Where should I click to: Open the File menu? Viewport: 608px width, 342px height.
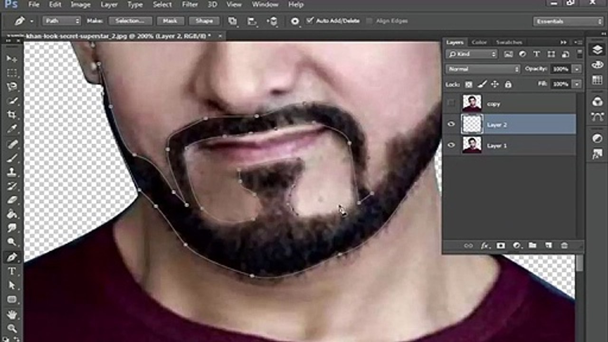coord(33,5)
